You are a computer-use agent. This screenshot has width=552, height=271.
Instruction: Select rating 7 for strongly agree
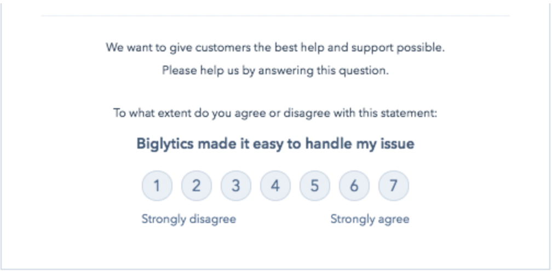394,186
